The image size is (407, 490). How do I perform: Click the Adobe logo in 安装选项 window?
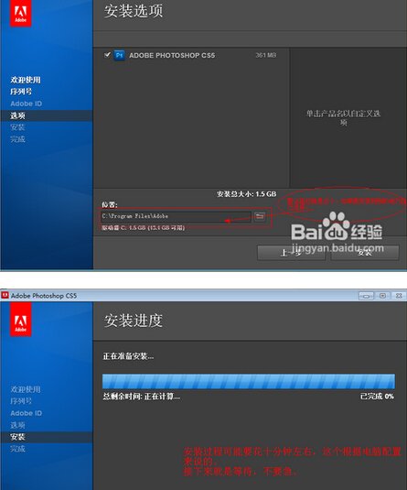(x=21, y=13)
